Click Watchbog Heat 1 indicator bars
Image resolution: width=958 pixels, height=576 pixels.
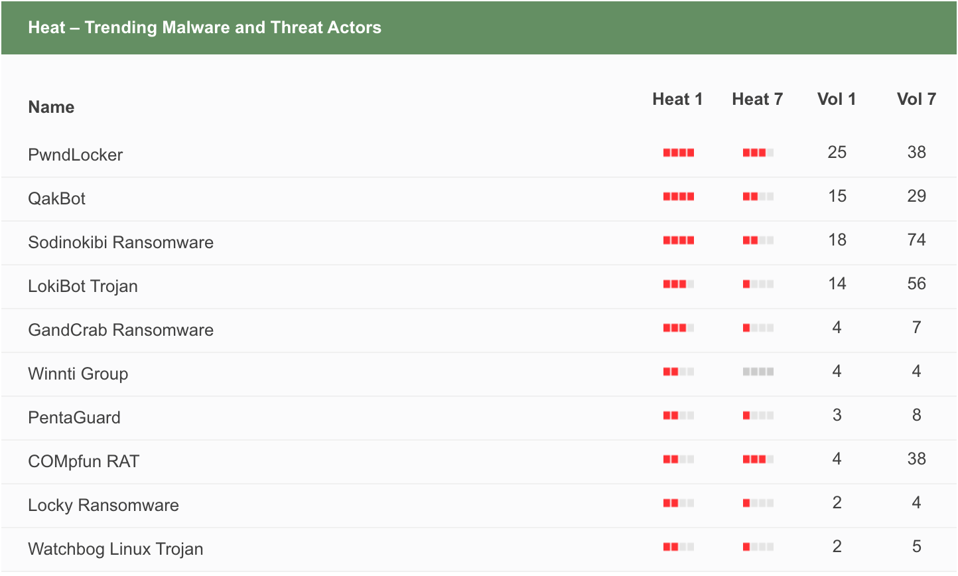click(679, 547)
